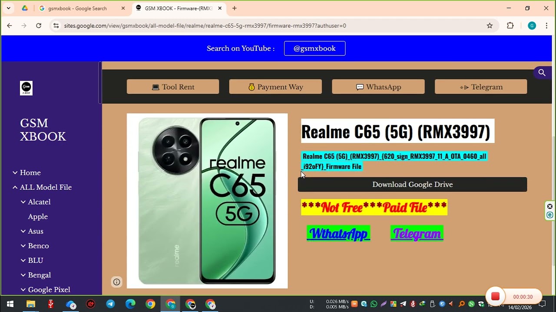Viewport: 556px width, 312px height.
Task: Open the page info icon below image
Action: click(116, 282)
